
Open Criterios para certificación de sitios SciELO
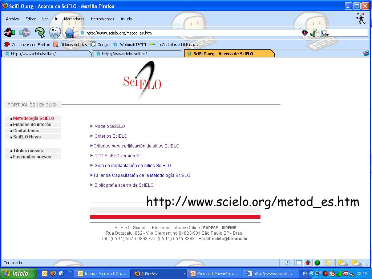(137, 146)
